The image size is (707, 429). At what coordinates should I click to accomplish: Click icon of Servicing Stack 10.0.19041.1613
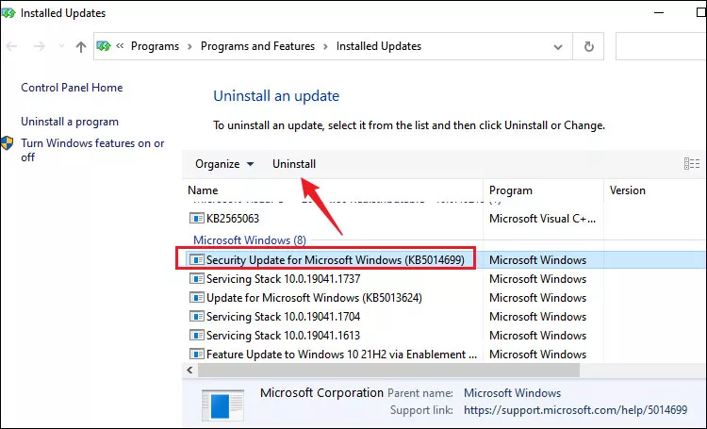[x=196, y=336]
